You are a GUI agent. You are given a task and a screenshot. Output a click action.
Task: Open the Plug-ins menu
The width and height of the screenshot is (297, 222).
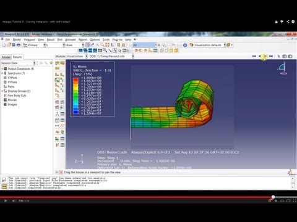117,39
